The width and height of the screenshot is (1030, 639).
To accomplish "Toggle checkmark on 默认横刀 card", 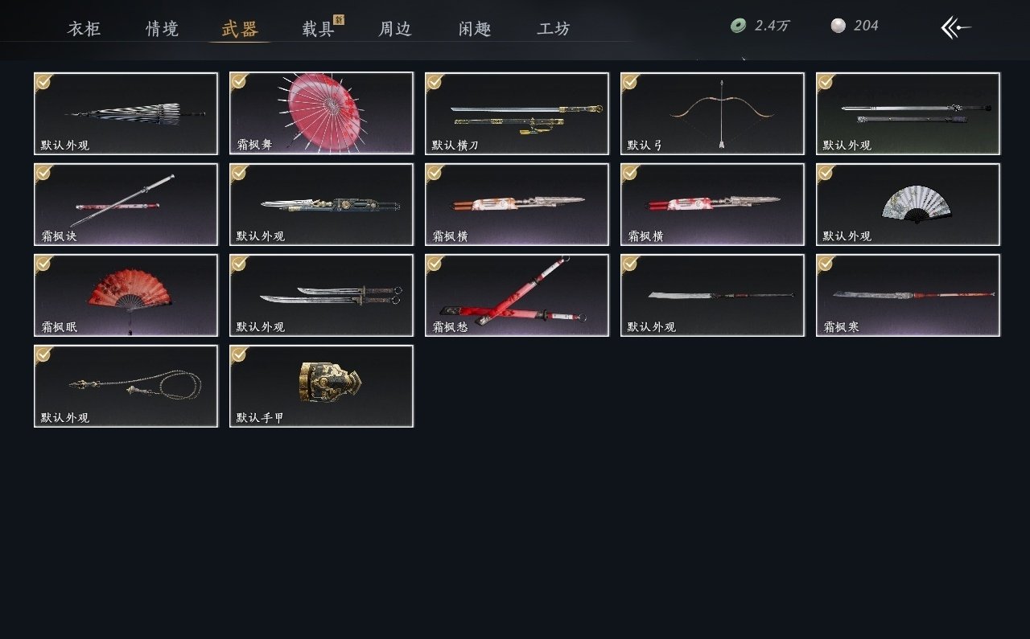I will coord(435,81).
